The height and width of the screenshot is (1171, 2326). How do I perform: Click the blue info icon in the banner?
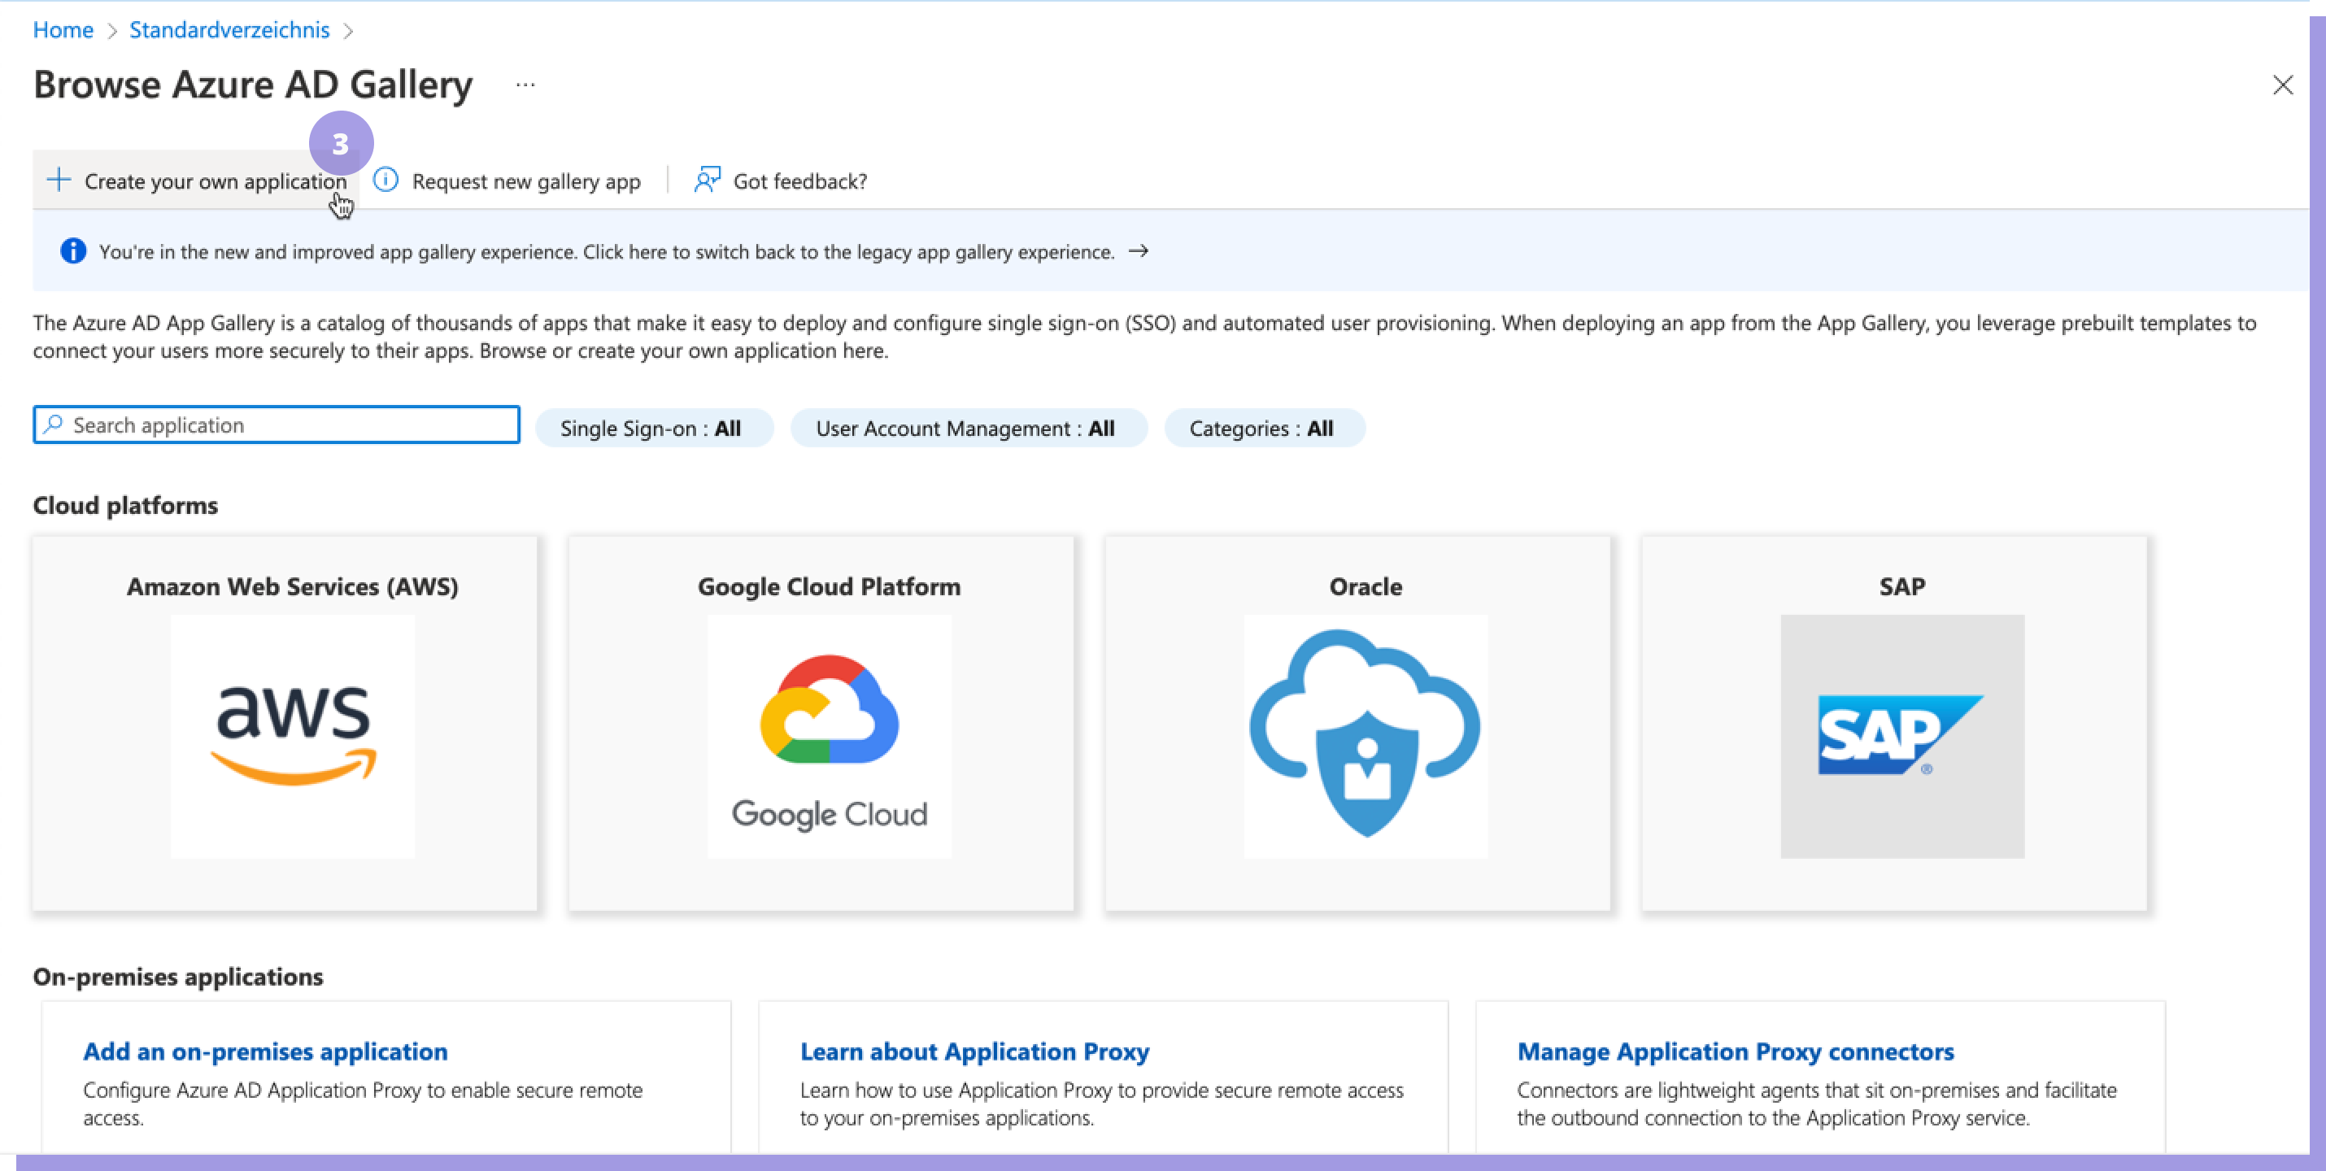(x=73, y=251)
